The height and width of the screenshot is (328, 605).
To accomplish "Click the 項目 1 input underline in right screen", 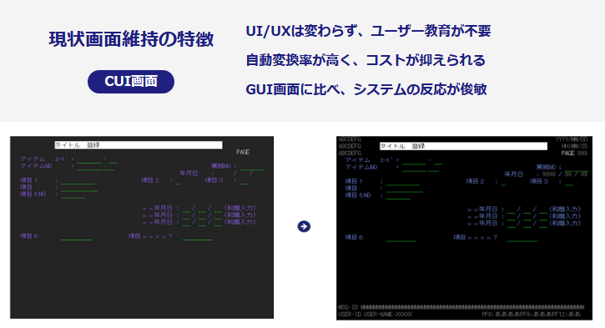I will tap(403, 184).
